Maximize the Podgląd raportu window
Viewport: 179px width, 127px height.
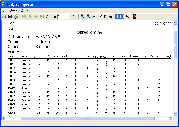point(169,4)
